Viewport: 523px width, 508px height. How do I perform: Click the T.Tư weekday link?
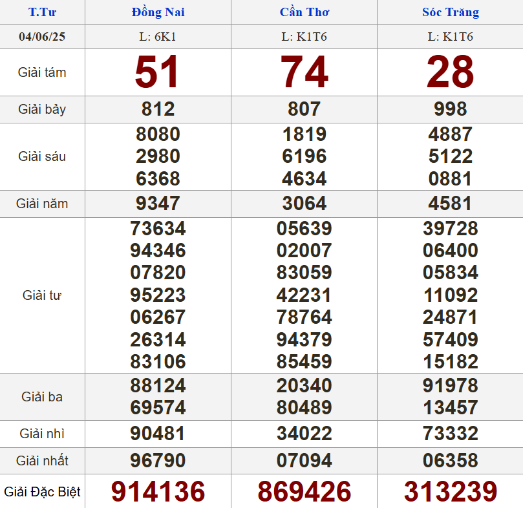(x=42, y=12)
